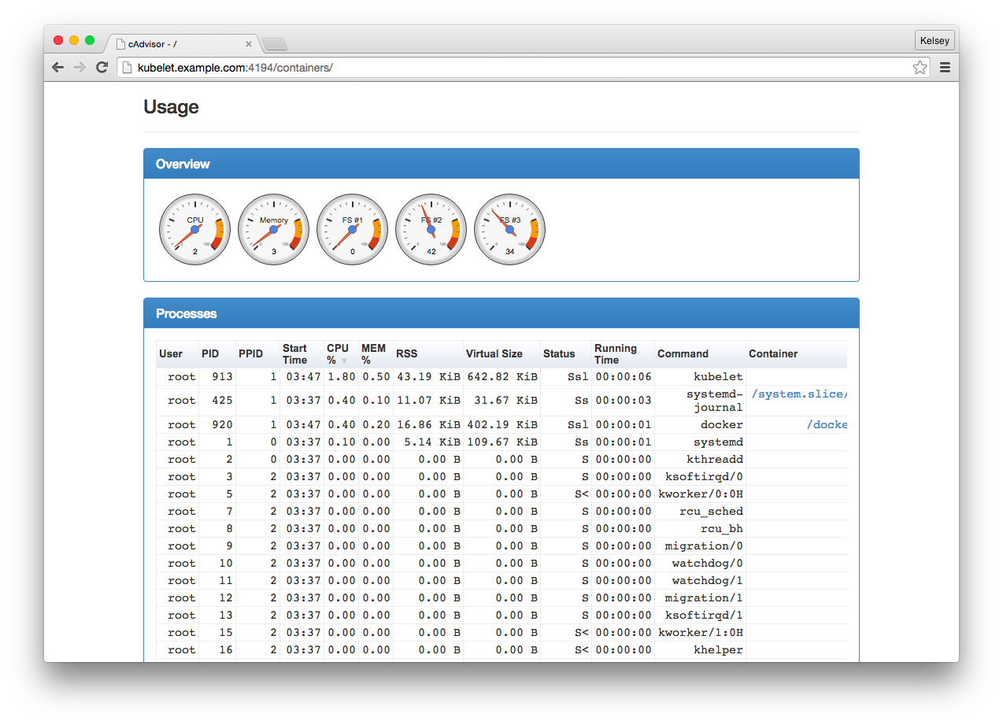Click the Memory usage gauge
Screen dimensions: 1003x725
[273, 229]
